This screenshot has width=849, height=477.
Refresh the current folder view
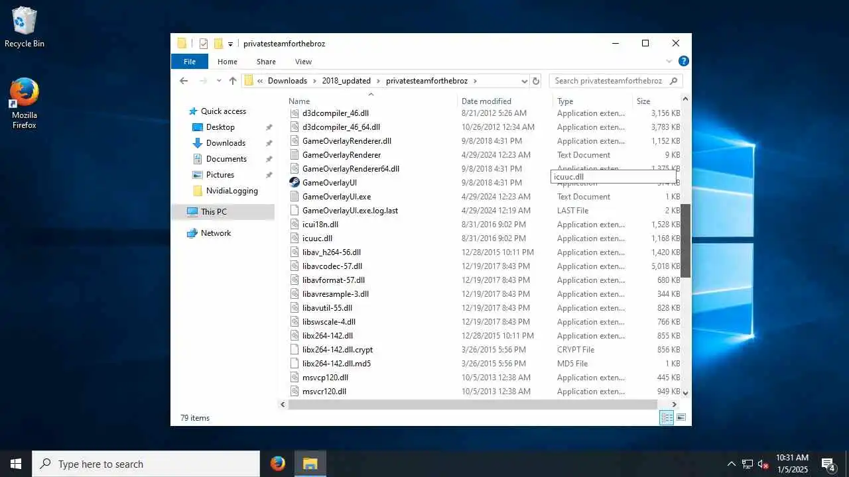[536, 81]
